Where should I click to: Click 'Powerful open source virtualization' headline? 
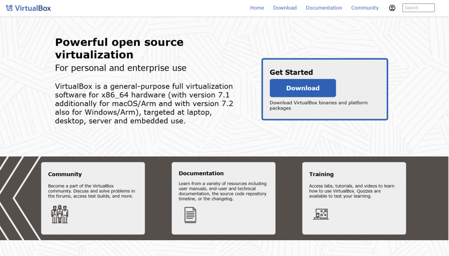119,48
